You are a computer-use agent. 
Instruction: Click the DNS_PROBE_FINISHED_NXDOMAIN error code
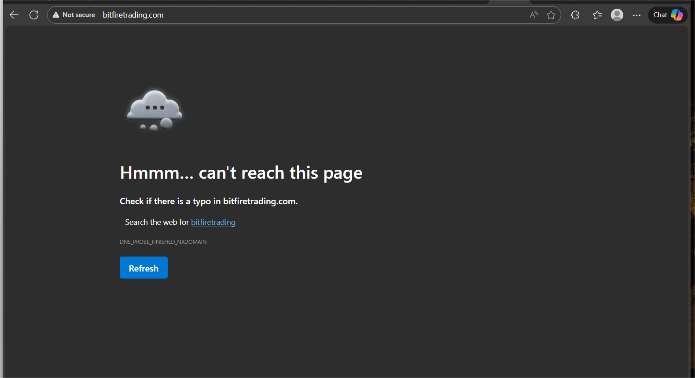click(163, 242)
